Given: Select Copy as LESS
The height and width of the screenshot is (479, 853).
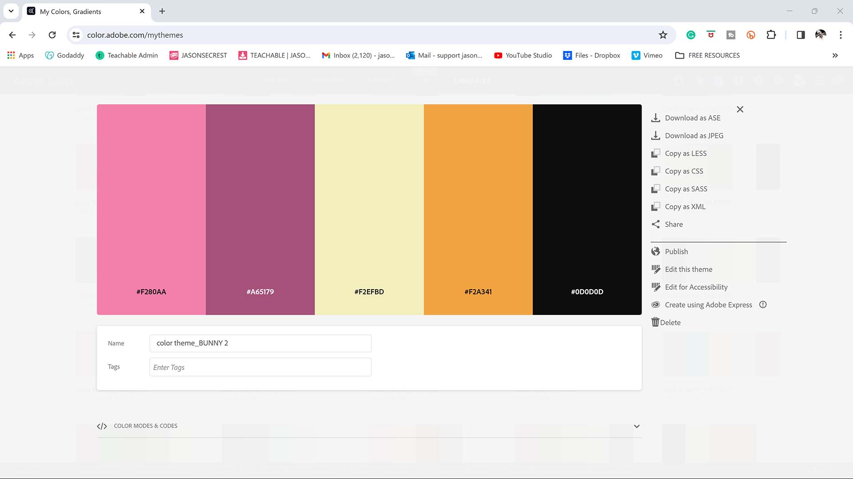Looking at the screenshot, I should pos(686,153).
